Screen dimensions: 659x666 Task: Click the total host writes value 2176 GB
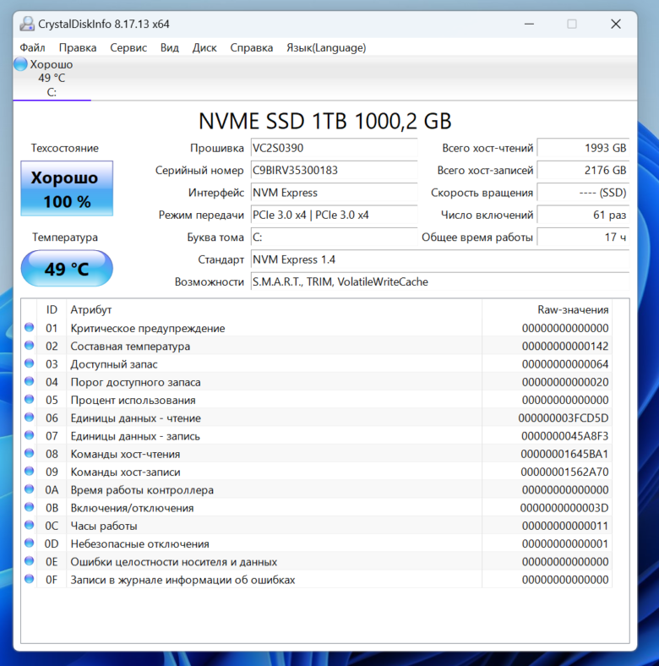click(x=583, y=171)
